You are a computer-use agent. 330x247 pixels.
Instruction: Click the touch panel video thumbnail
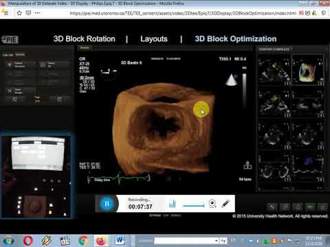(x=36, y=176)
